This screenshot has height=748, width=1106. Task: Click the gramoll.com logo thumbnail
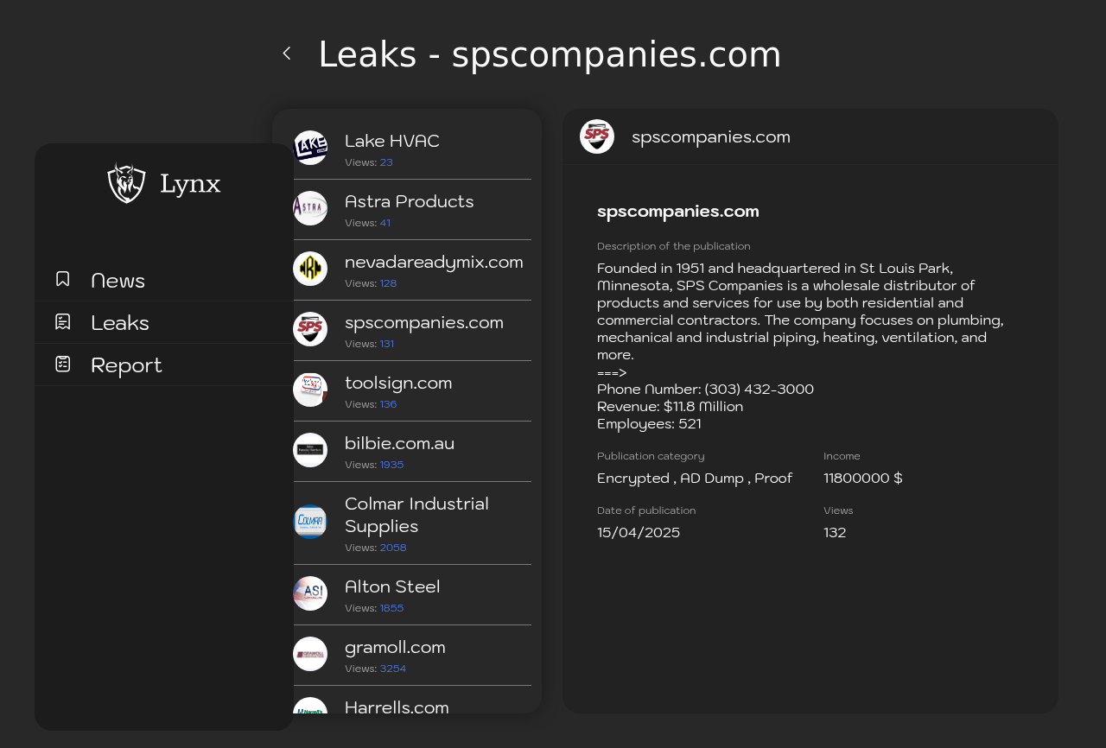point(310,654)
